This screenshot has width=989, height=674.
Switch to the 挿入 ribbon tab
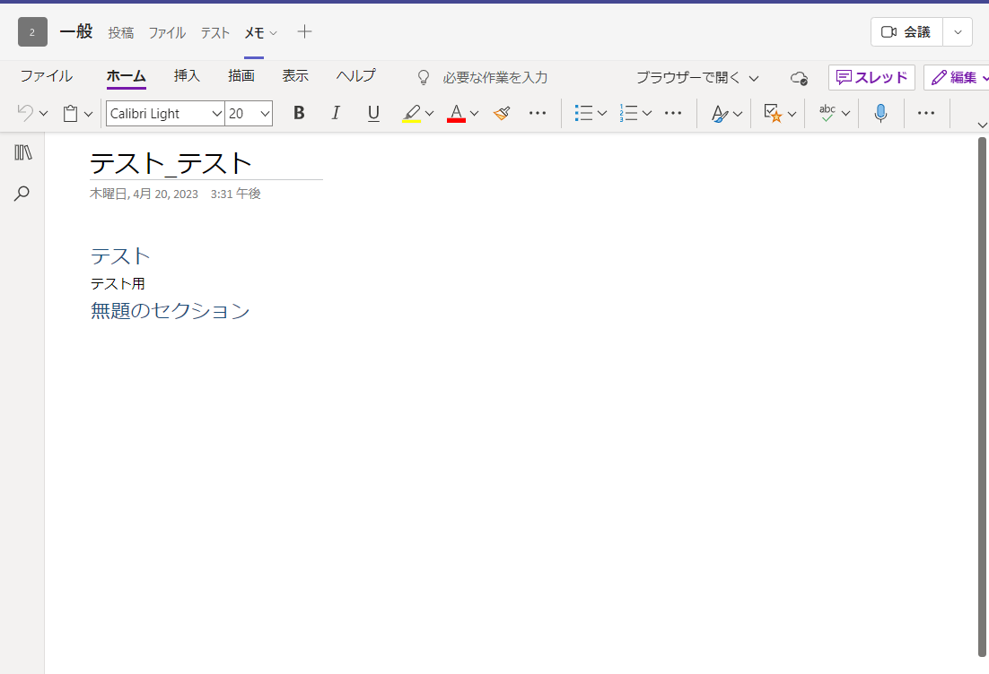point(187,76)
